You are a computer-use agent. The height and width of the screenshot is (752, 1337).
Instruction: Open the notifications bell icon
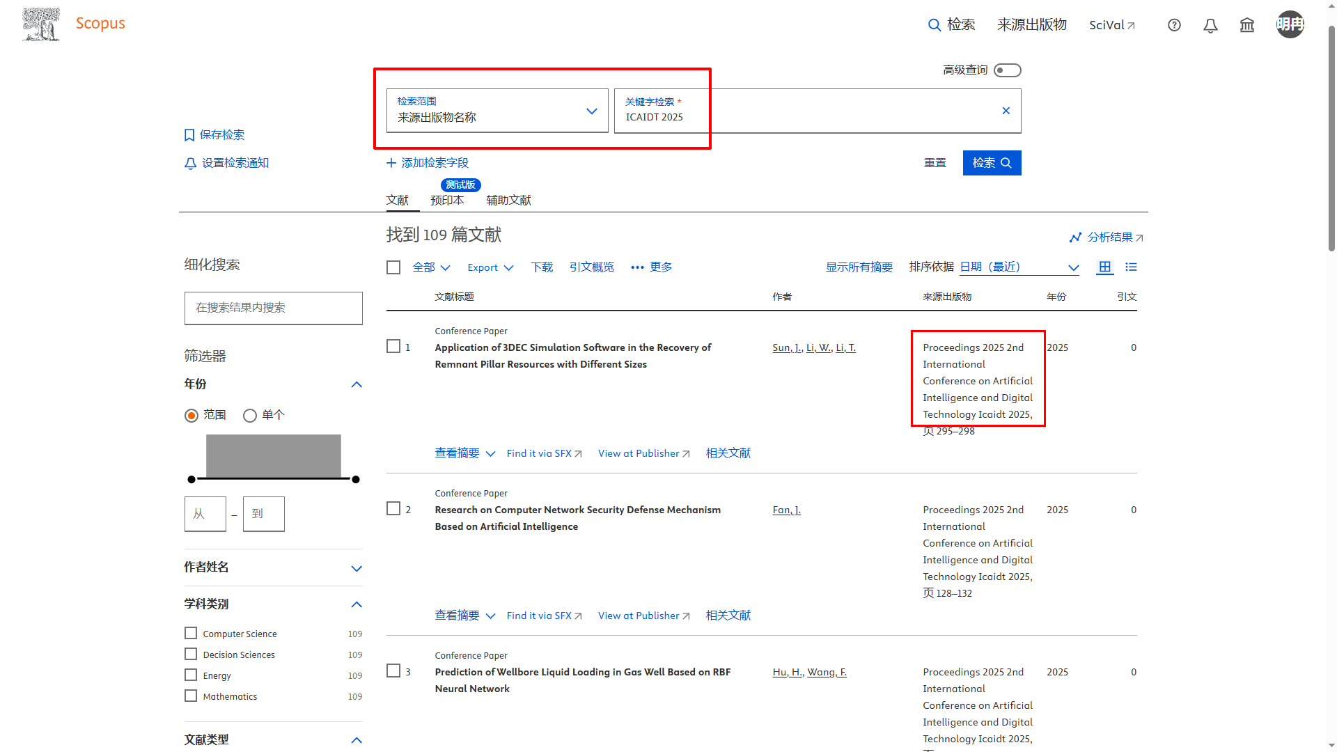point(1210,25)
